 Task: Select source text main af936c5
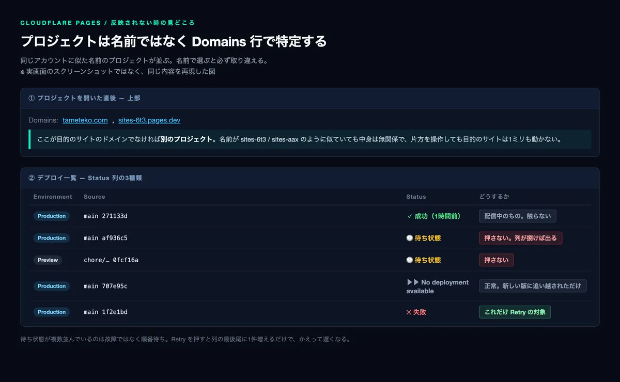(105, 238)
